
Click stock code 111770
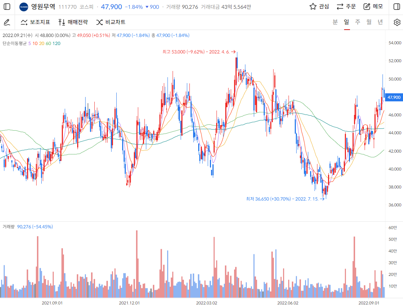click(67, 7)
